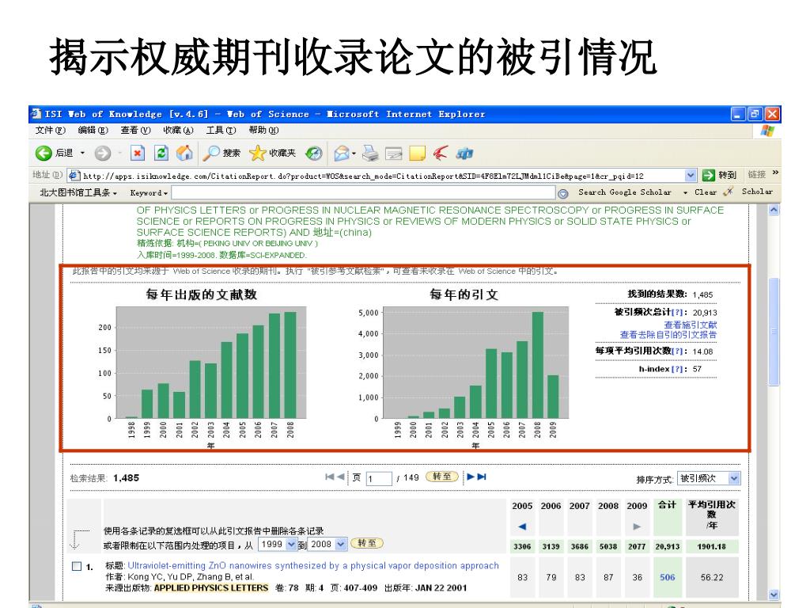The width and height of the screenshot is (810, 608).
Task: Click Search Google Scholar button
Action: click(625, 192)
